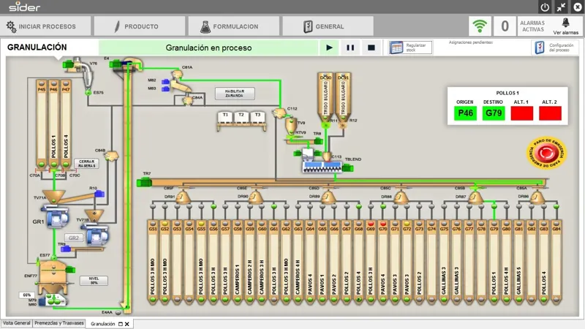Click the R10 blue motor icon
This screenshot has height=329, width=585.
(x=99, y=194)
